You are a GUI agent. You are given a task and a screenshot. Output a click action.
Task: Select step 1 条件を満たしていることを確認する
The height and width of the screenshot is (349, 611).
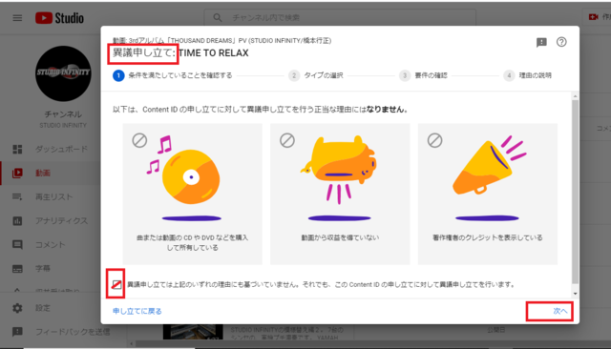(x=173, y=75)
